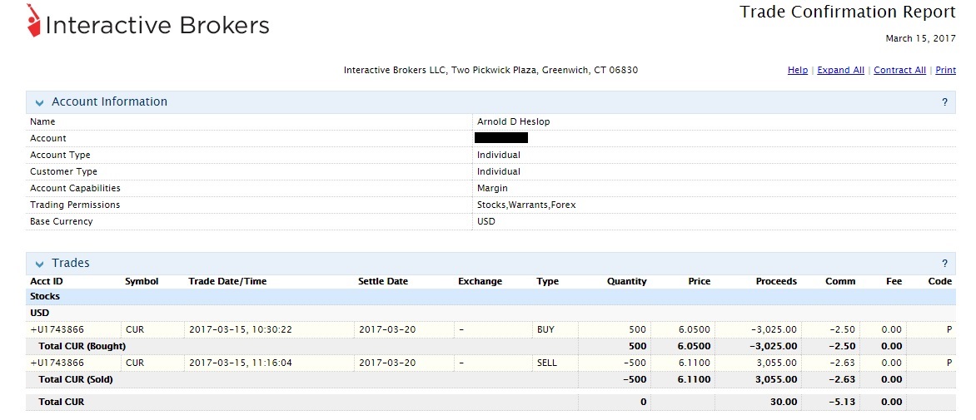Click the Contract All link

click(x=899, y=71)
